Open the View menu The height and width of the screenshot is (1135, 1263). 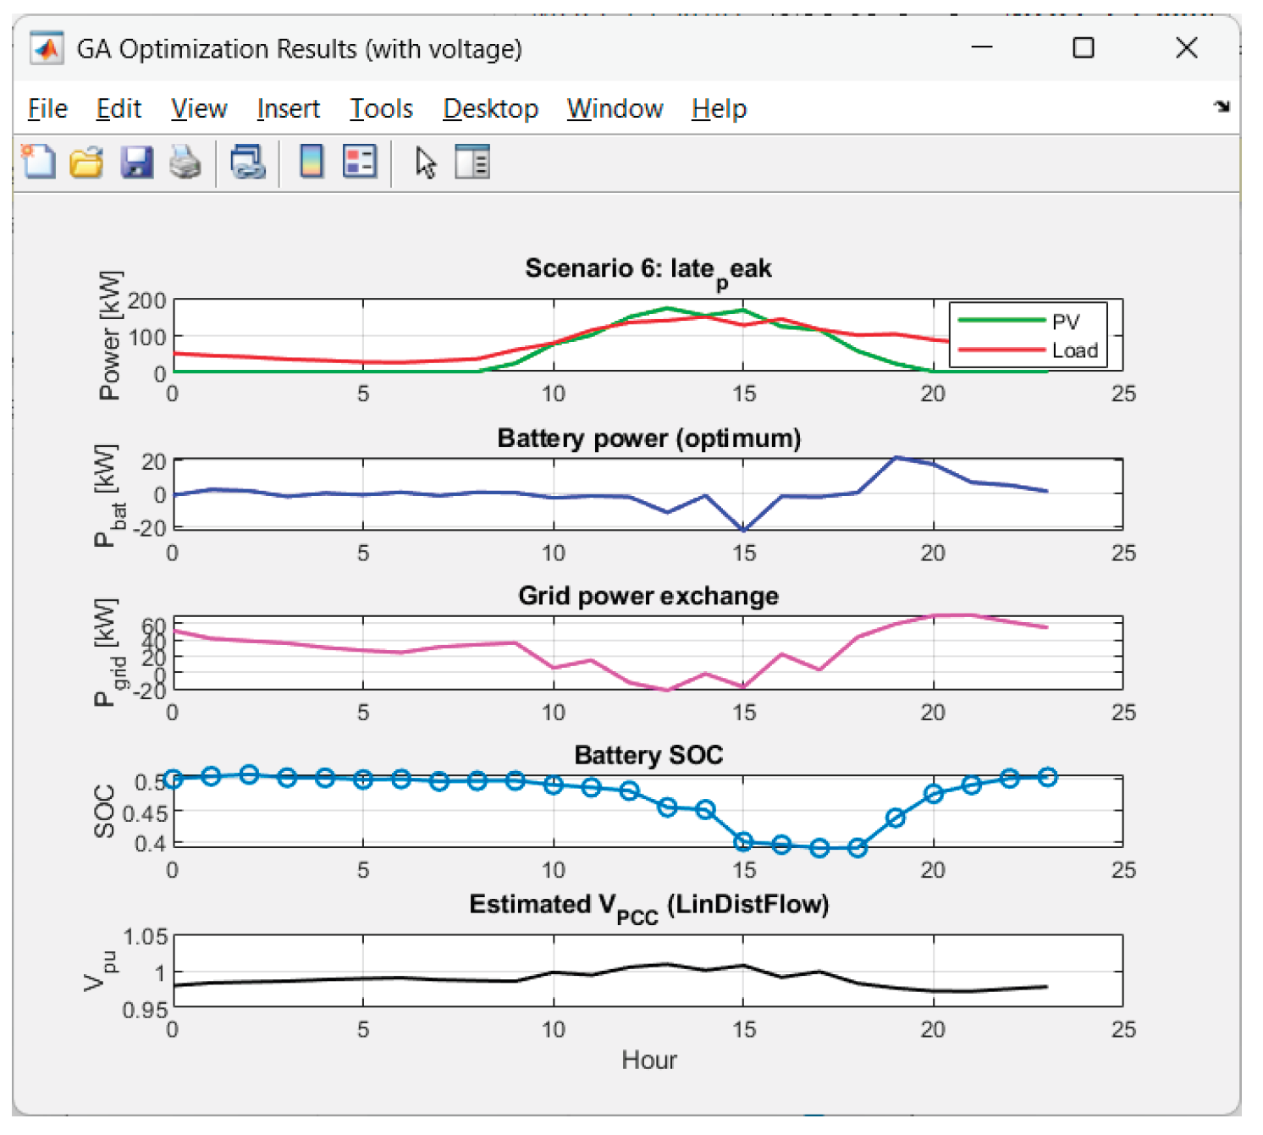pos(199,108)
